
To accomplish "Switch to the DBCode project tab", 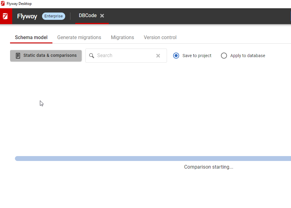I will tap(88, 16).
